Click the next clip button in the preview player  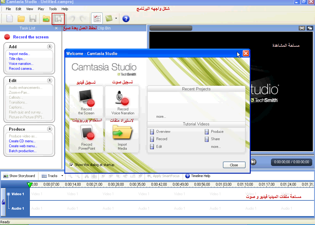[253, 162]
